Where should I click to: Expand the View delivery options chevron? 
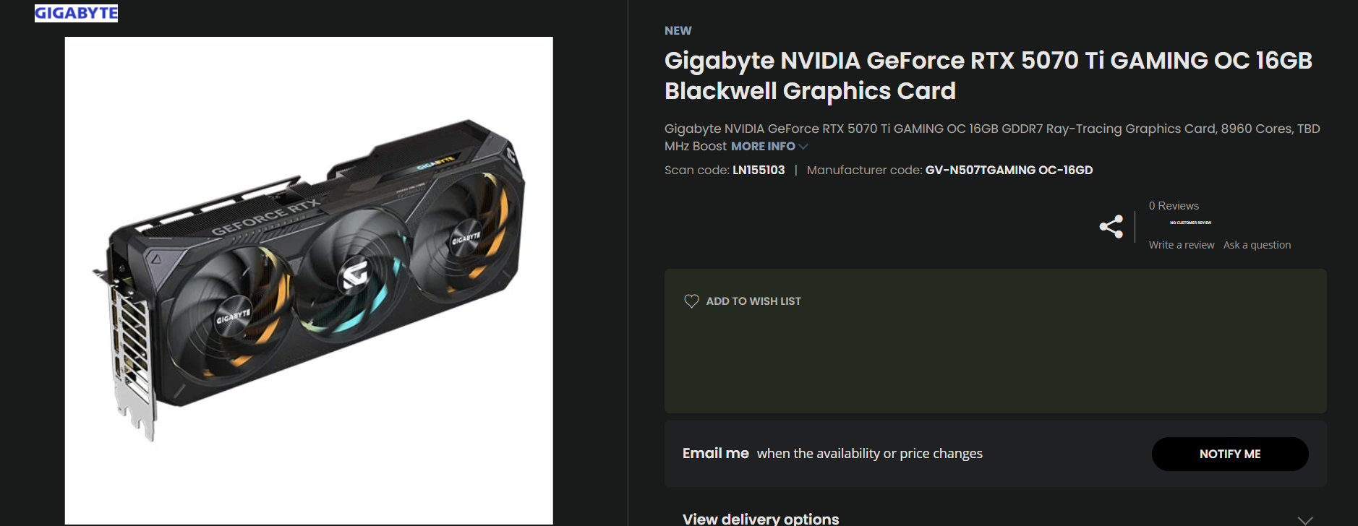(x=1305, y=520)
